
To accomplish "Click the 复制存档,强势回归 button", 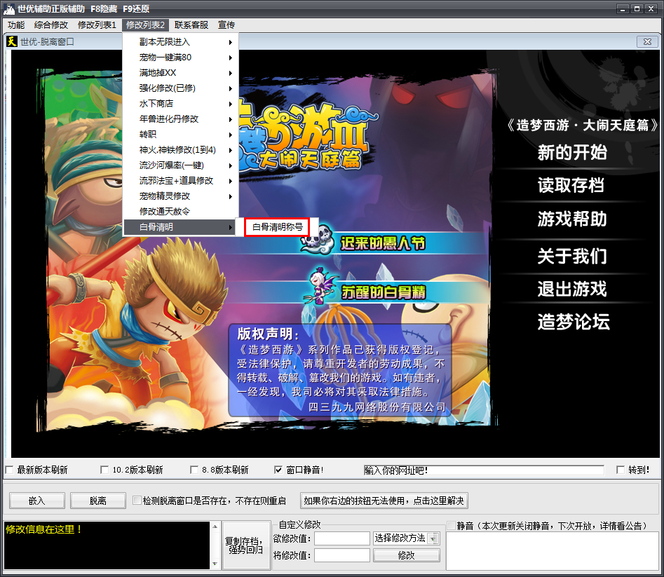I will point(244,545).
